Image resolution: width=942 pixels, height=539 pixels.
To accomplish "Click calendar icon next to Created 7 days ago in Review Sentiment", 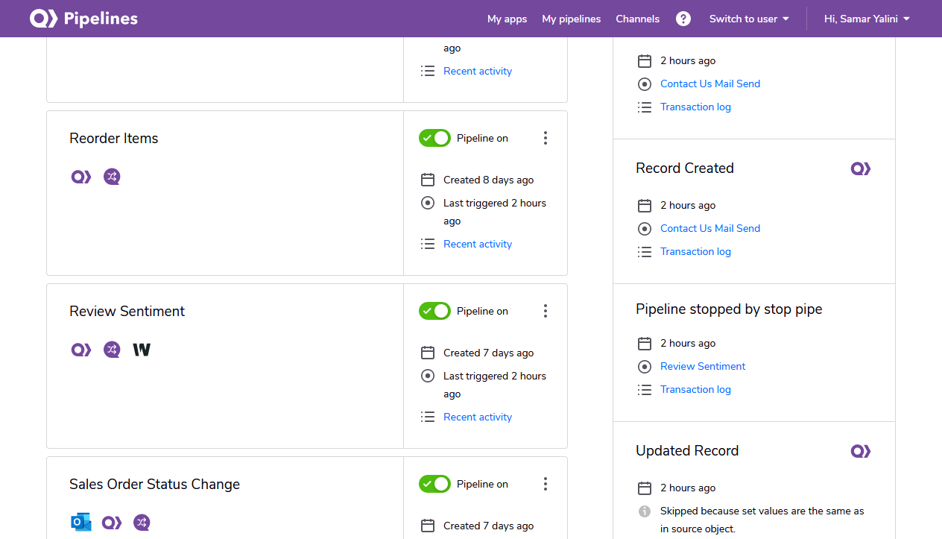I will 428,353.
